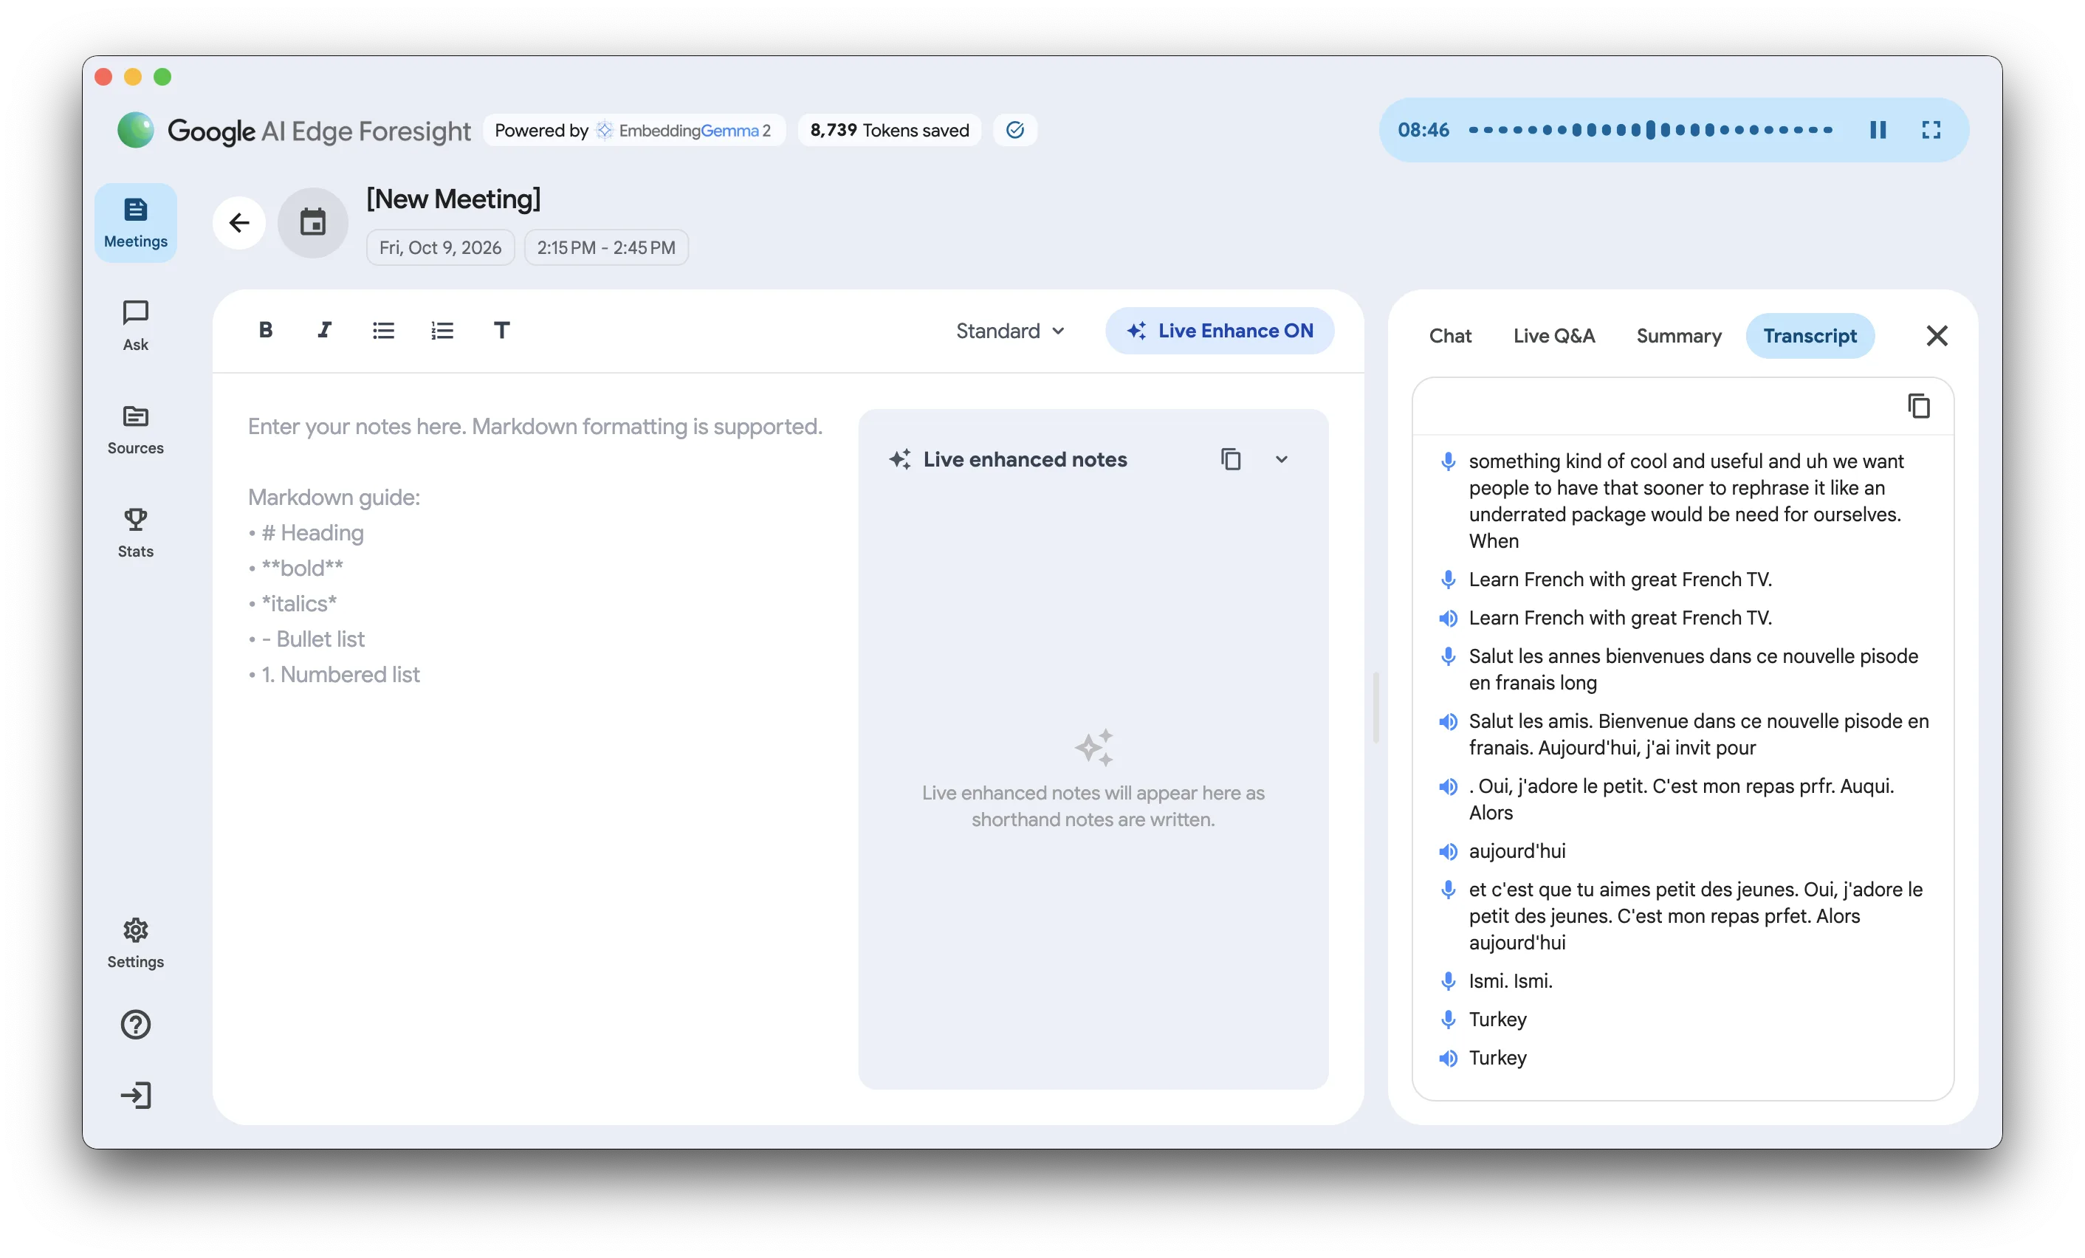
Task: Collapse the Live enhanced notes panel
Action: (1281, 459)
